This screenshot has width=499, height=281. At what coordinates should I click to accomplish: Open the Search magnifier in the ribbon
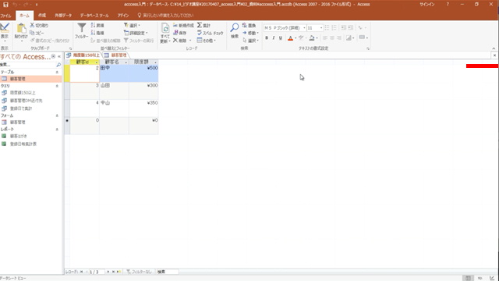click(x=235, y=28)
